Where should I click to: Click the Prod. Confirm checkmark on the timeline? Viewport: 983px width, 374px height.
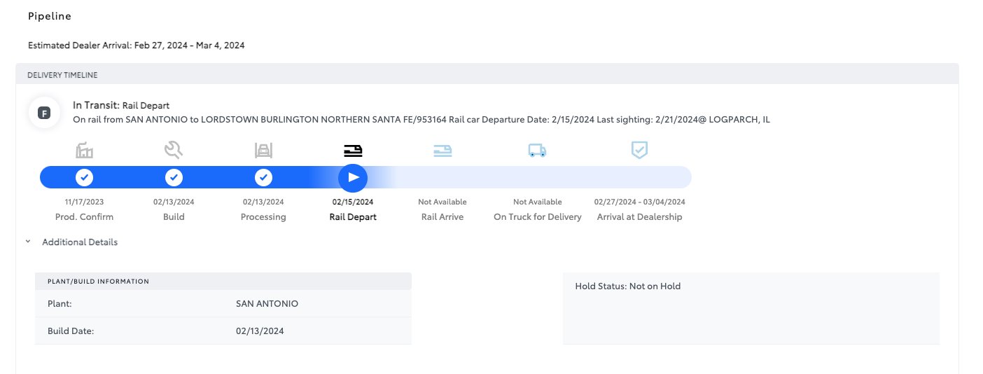[84, 178]
